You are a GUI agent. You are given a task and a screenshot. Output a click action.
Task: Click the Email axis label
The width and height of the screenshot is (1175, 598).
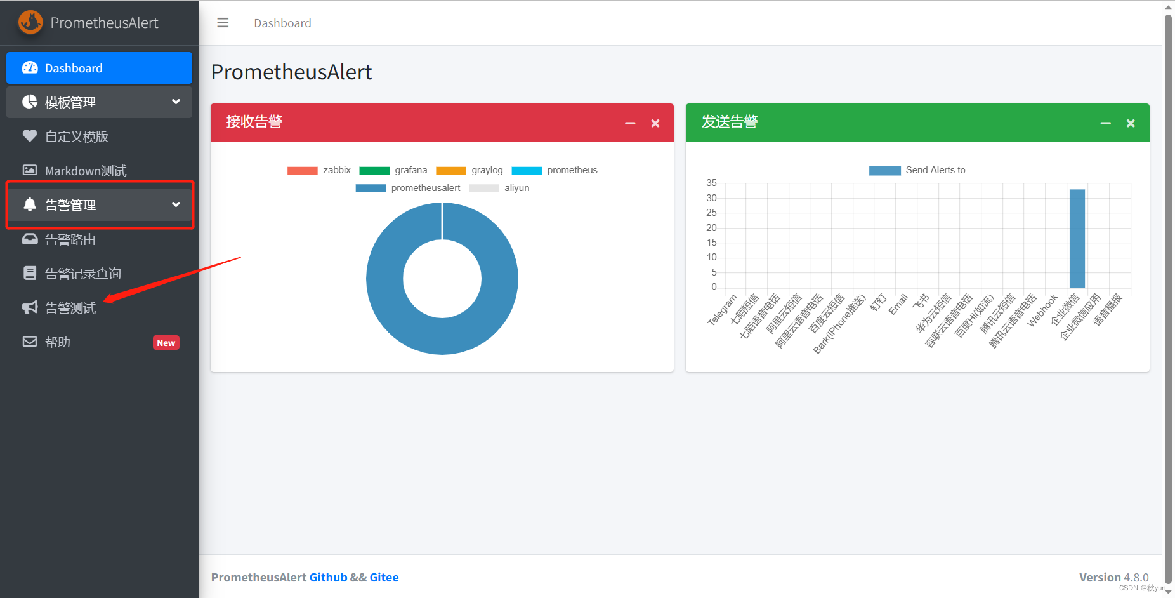coord(898,304)
